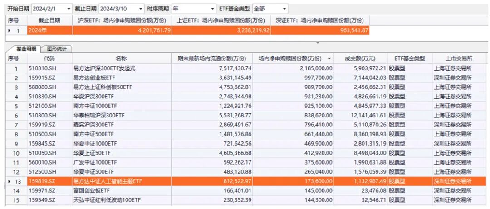Click the 名称 column header
This screenshot has height=209, width=490.
coord(122,58)
